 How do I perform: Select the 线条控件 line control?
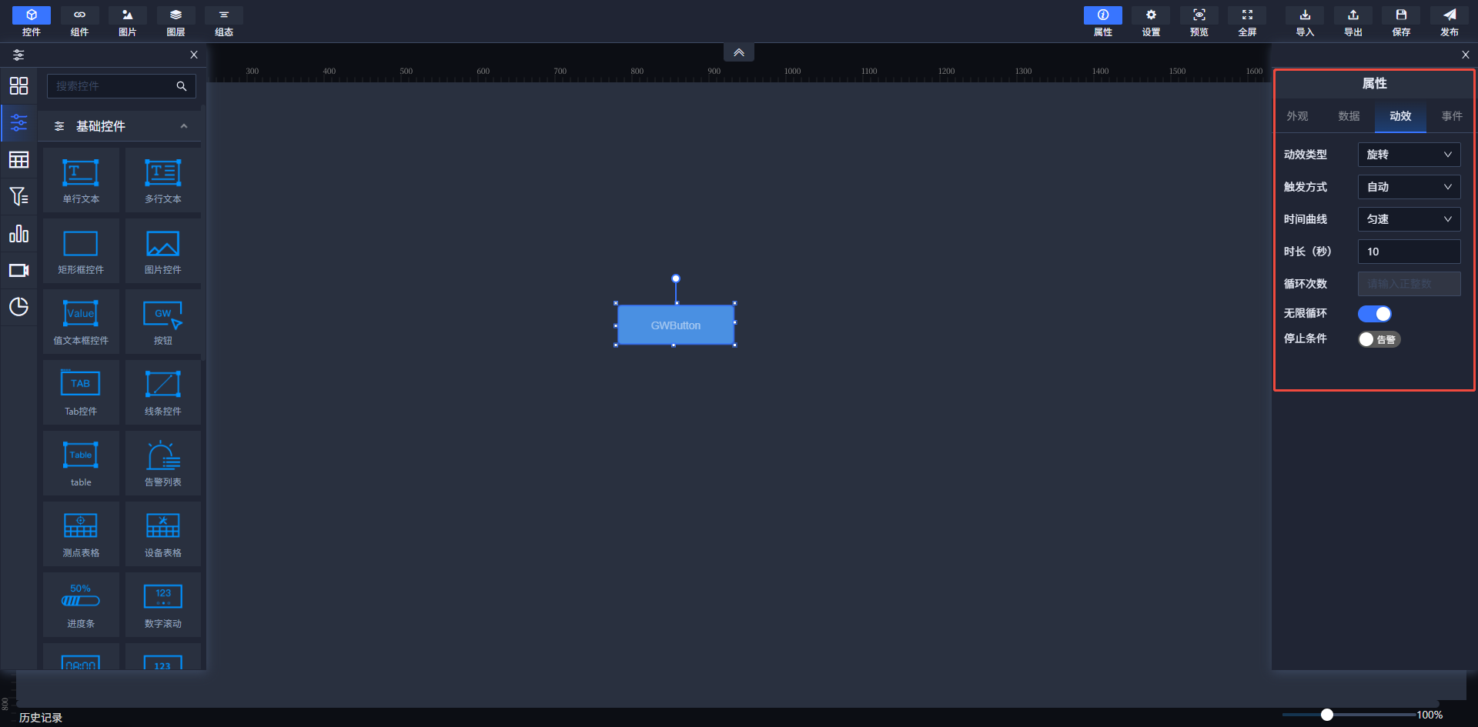(163, 392)
